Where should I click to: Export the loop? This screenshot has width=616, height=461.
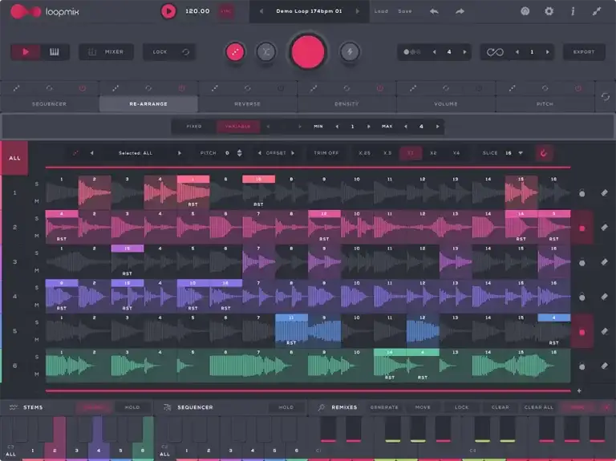[x=584, y=52]
